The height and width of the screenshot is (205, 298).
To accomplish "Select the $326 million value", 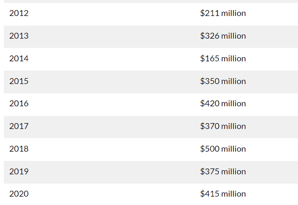I will click(223, 36).
